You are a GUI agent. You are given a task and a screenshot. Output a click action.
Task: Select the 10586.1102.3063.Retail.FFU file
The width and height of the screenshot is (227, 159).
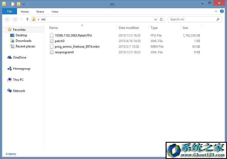click(x=73, y=36)
